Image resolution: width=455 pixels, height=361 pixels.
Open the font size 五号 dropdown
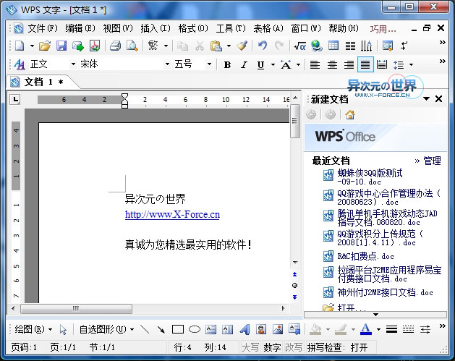209,64
